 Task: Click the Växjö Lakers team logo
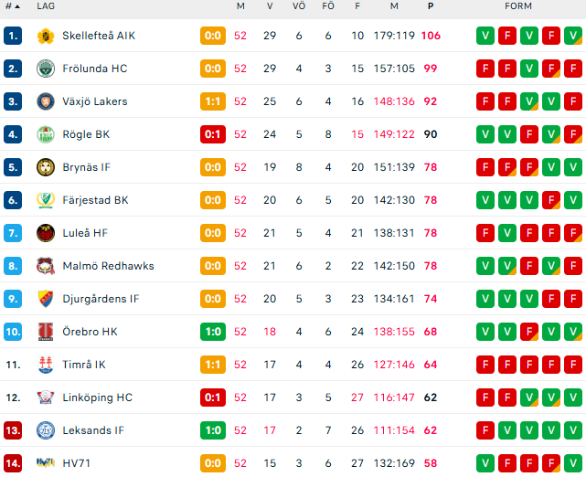click(45, 101)
